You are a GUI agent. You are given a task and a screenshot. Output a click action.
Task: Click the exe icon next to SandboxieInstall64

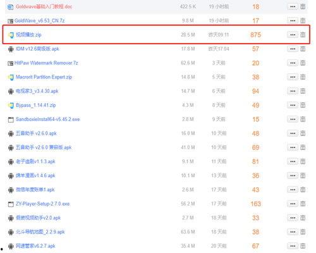(11, 120)
